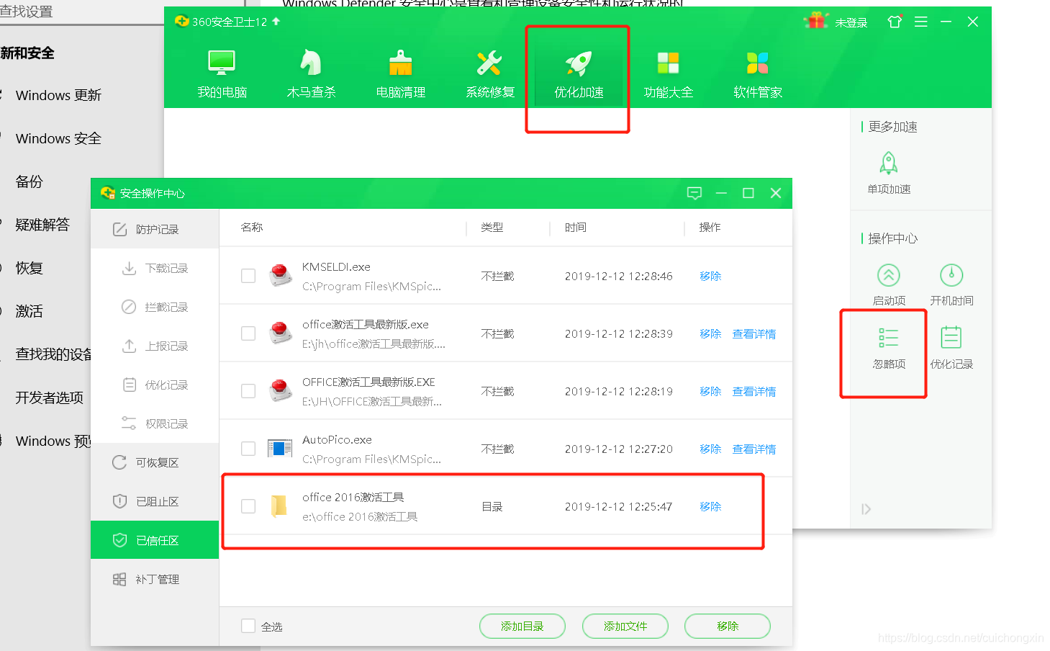Select 拦截记录 in the sidebar
This screenshot has height=651, width=1050.
[x=155, y=307]
